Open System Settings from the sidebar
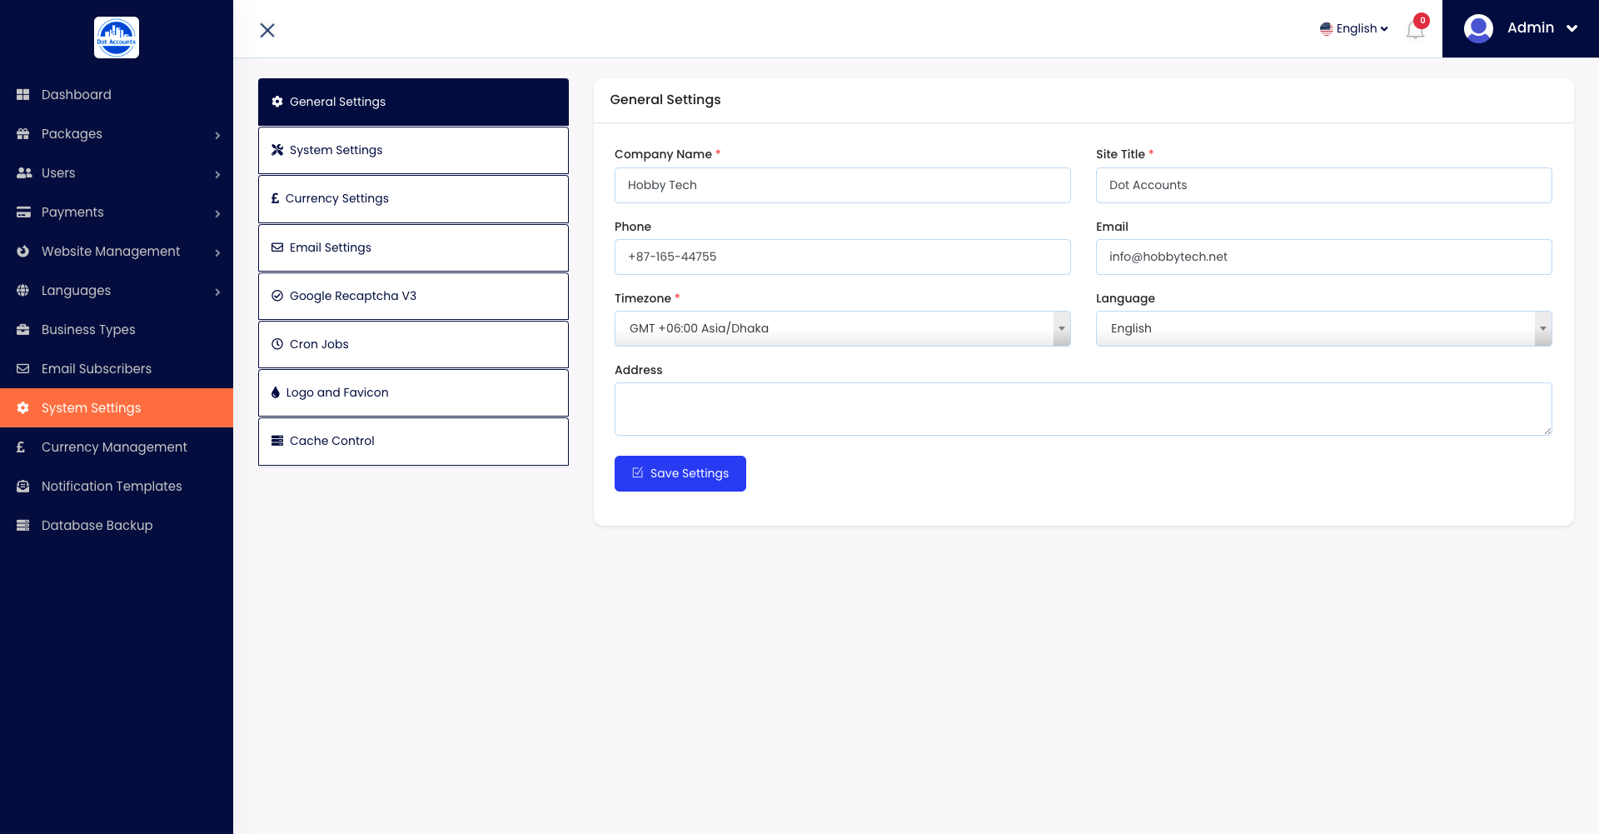 click(x=90, y=407)
